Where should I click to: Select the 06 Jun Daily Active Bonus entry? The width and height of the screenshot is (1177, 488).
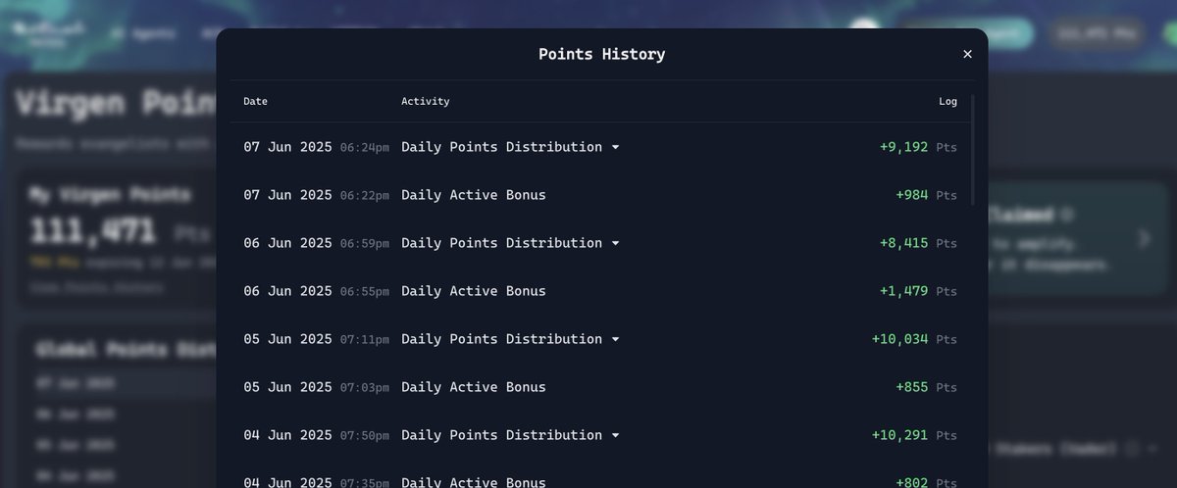point(600,291)
